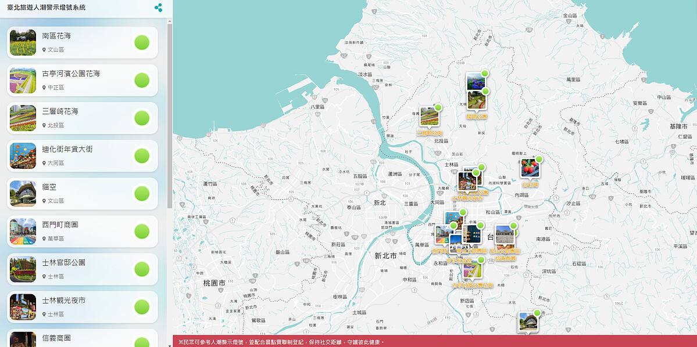Click the sidebar scrollbar down arrow
The height and width of the screenshot is (347, 697).
click(170, 344)
